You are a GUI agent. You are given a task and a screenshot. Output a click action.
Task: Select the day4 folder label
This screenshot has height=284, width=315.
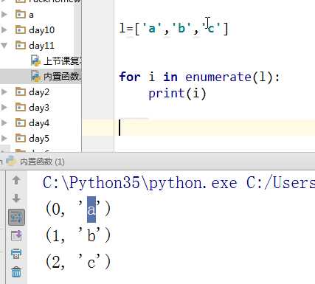(39, 123)
